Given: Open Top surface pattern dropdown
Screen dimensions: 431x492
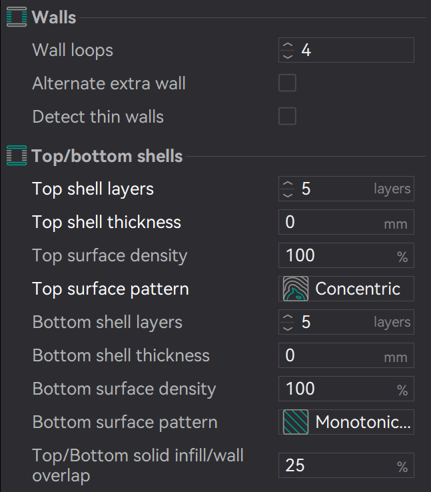Looking at the screenshot, I should click(x=346, y=289).
